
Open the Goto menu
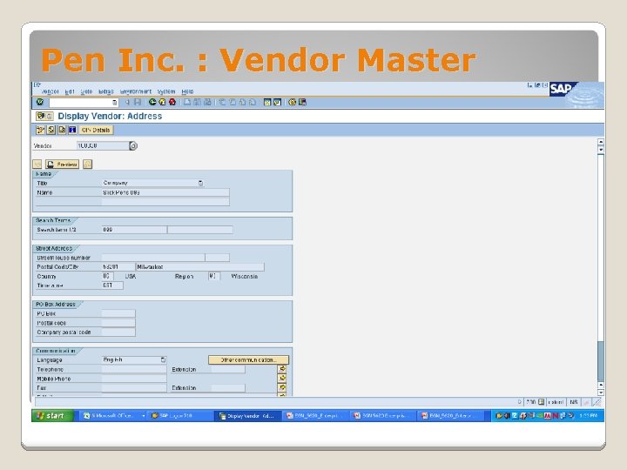point(86,91)
